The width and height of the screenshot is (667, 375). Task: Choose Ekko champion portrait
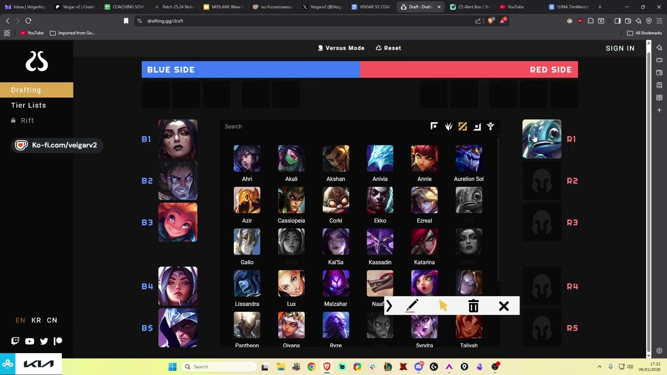[380, 200]
